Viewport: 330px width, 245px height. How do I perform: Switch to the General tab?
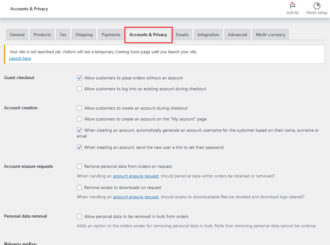coord(17,35)
